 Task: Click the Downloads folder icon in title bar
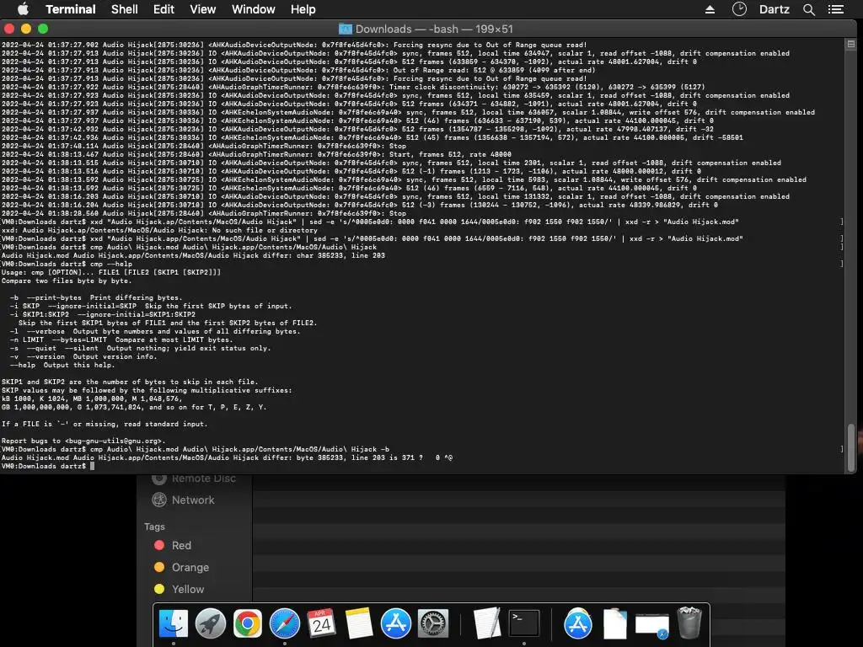pyautogui.click(x=345, y=29)
